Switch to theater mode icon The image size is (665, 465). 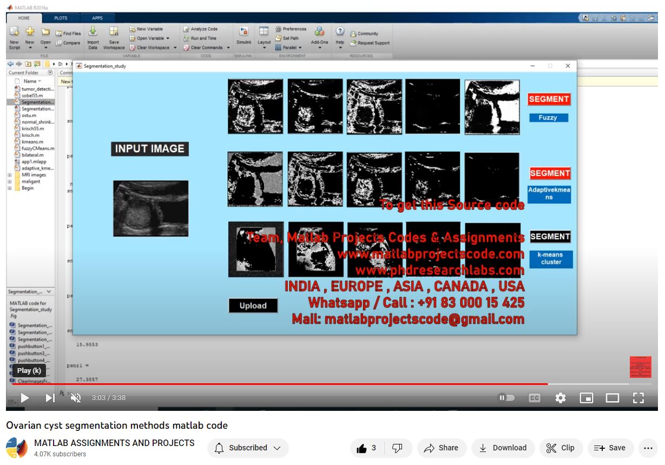(612, 398)
